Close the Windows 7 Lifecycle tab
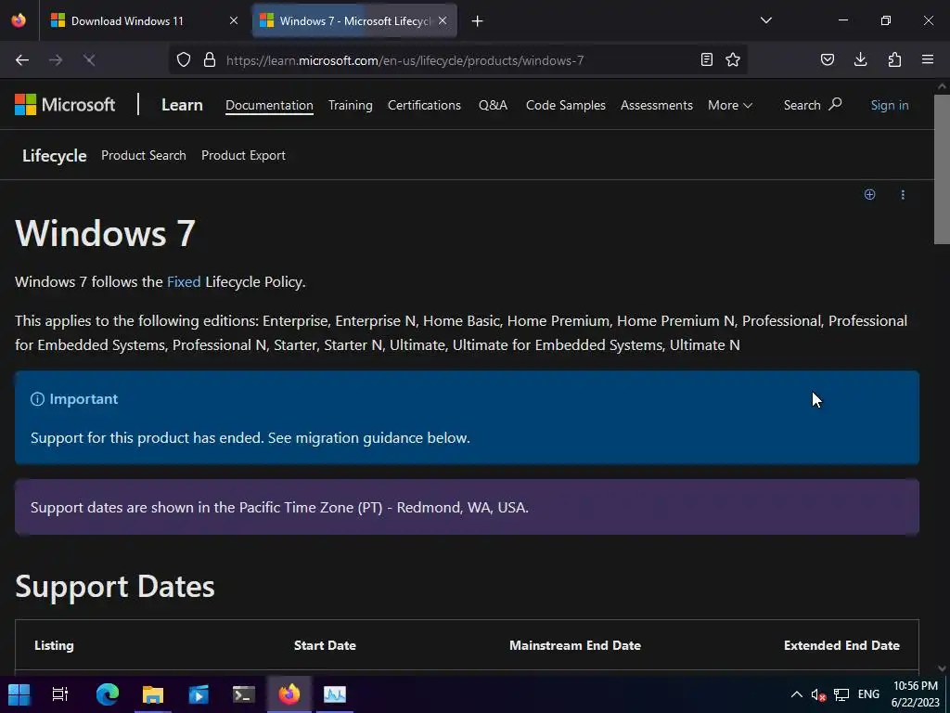The height and width of the screenshot is (713, 950). coord(443,20)
